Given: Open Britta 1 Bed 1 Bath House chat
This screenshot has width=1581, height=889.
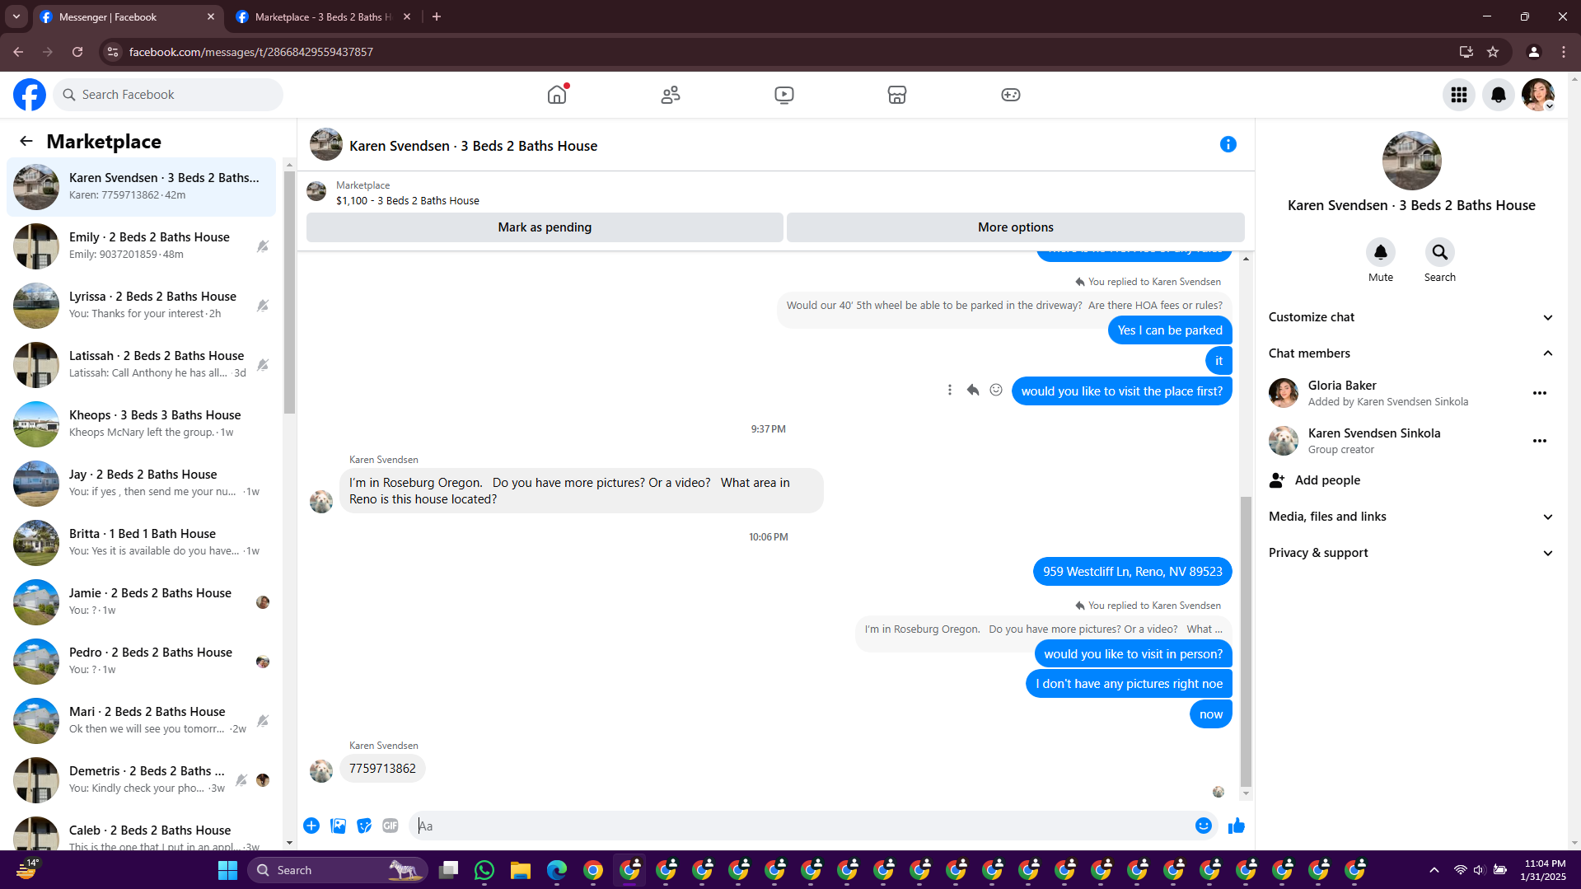Looking at the screenshot, I should tap(141, 543).
